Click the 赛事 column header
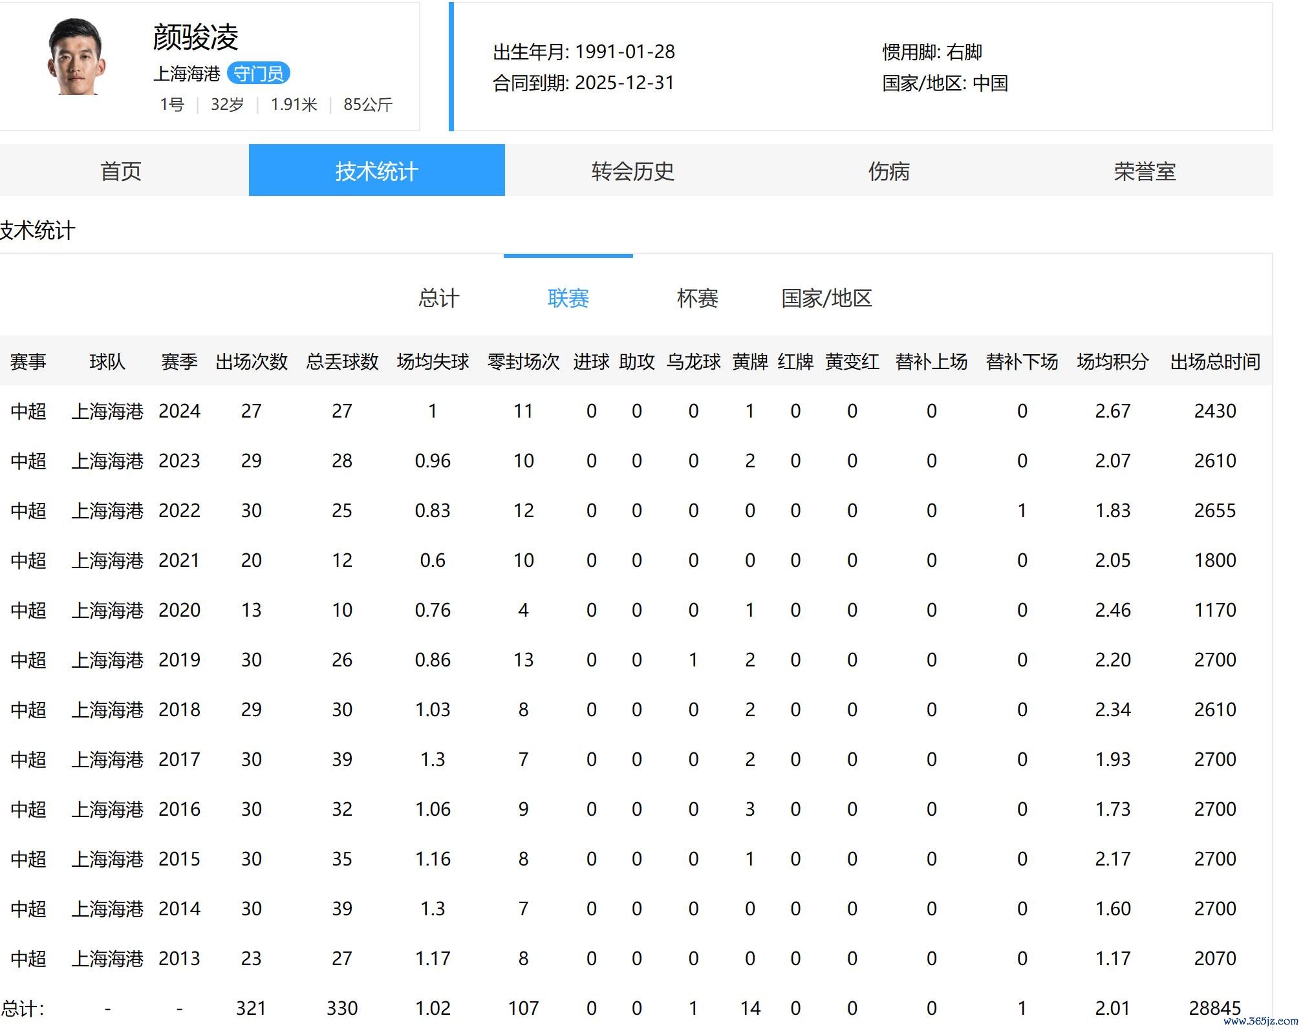1303x1031 pixels. tap(28, 361)
